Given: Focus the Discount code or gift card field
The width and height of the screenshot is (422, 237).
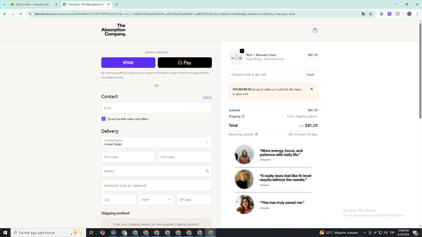Looking at the screenshot, I should 264,74.
